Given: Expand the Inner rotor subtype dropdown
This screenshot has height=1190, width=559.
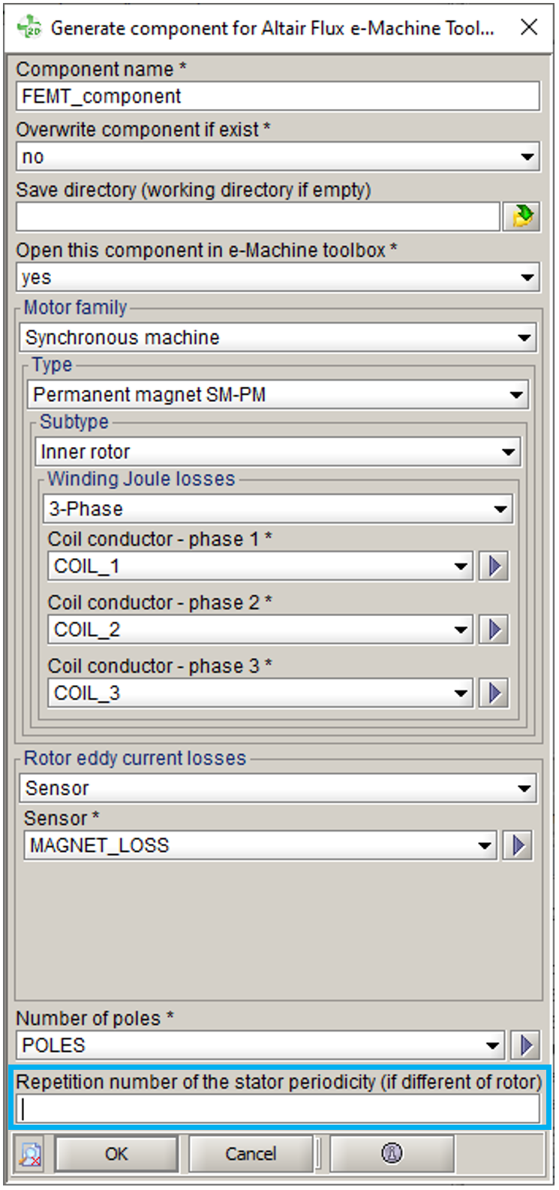Looking at the screenshot, I should (x=278, y=452).
